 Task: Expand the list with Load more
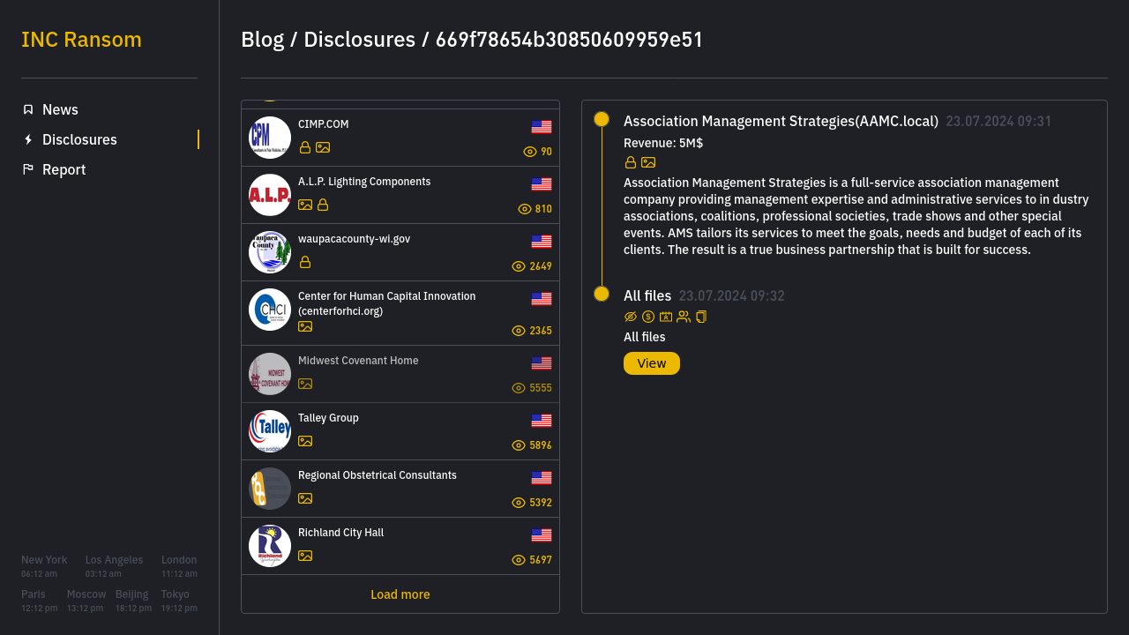click(x=400, y=594)
